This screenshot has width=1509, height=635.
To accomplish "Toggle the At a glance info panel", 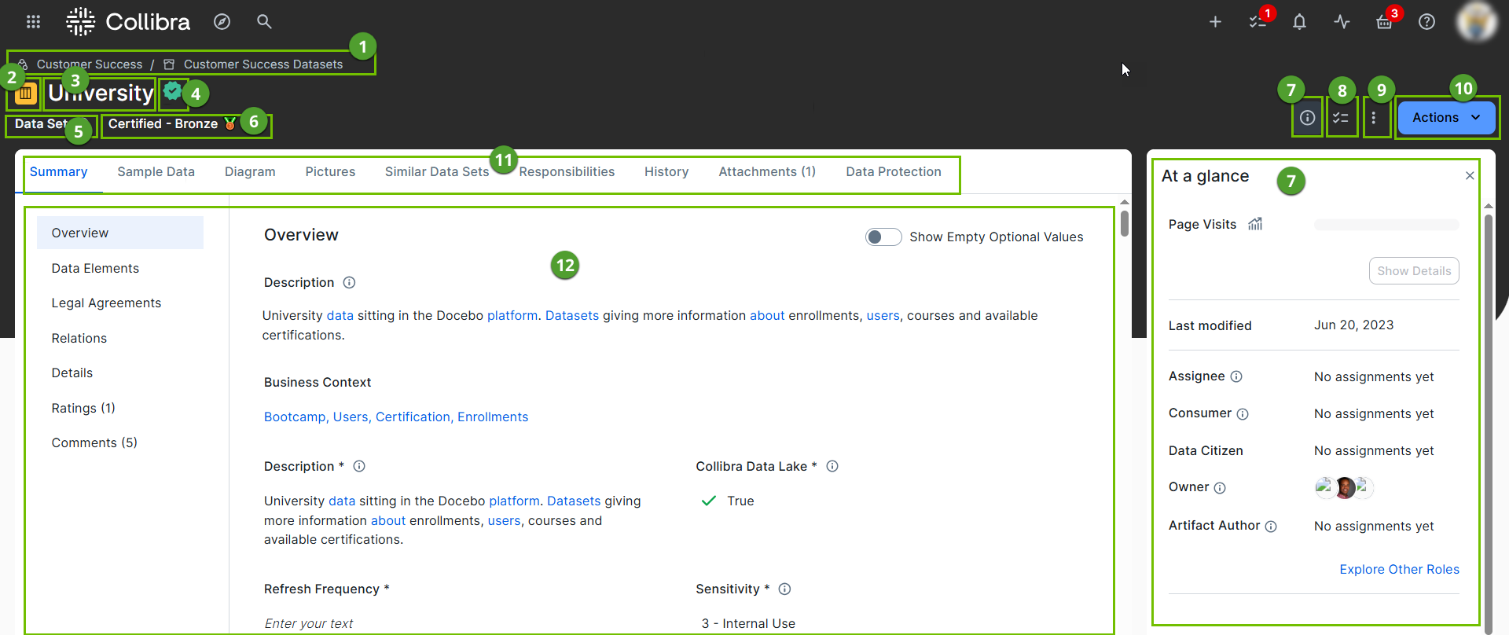I will pyautogui.click(x=1307, y=118).
